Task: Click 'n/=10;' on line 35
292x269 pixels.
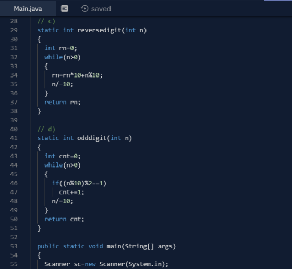Action: click(63, 84)
